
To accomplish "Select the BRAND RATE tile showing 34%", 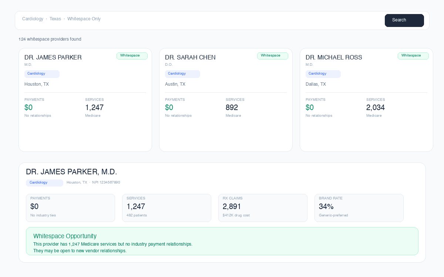I will pos(359,208).
